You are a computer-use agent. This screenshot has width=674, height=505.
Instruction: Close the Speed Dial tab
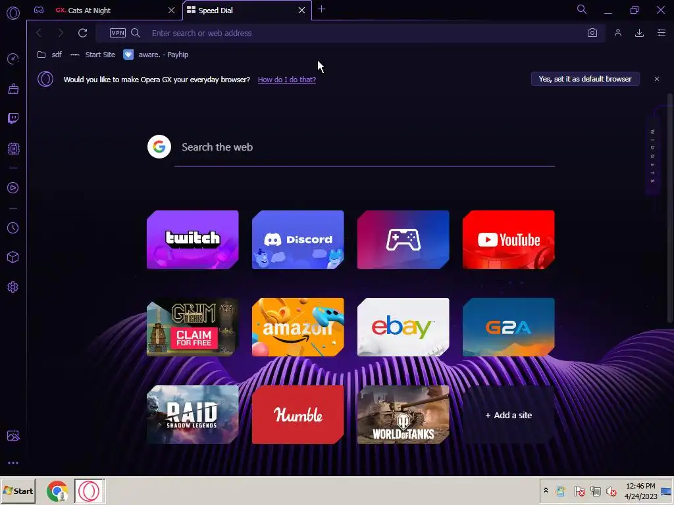click(301, 11)
